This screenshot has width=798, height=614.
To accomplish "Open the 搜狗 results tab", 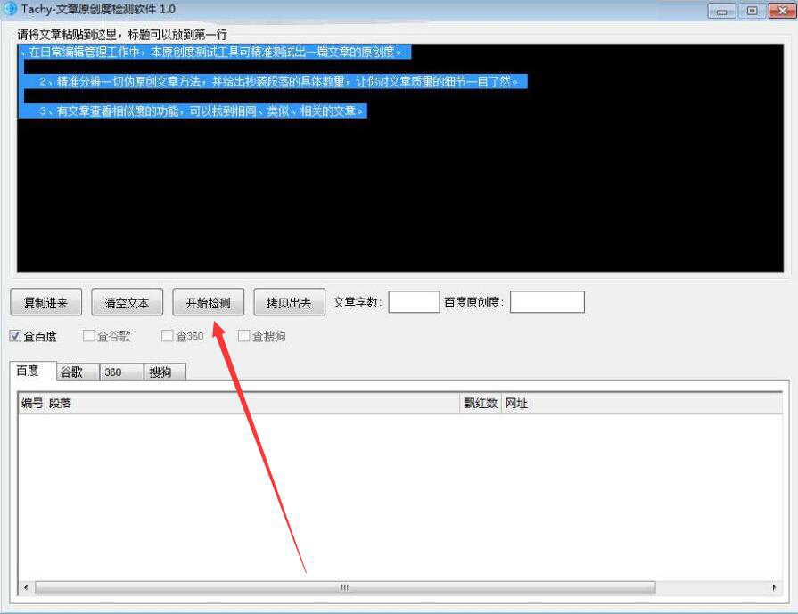I will coord(165,372).
